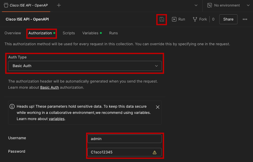253x162 pixels.
Task: Click the Share button
Action: [228, 19]
